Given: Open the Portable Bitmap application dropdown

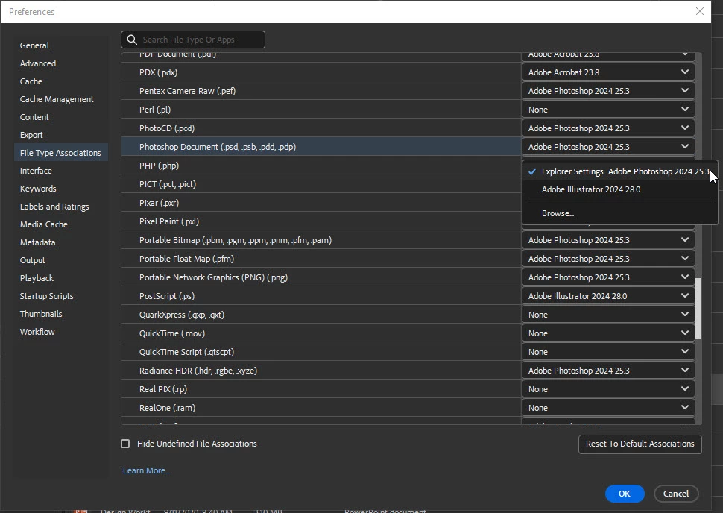Looking at the screenshot, I should (x=608, y=240).
